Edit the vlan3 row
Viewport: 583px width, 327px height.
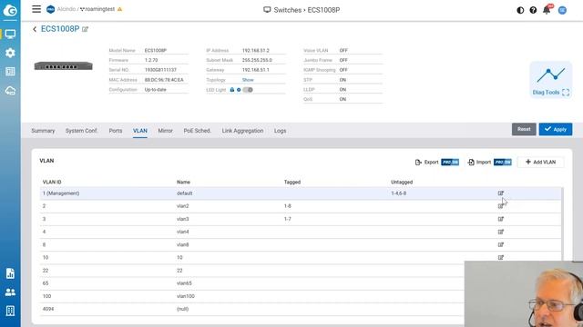[500, 219]
